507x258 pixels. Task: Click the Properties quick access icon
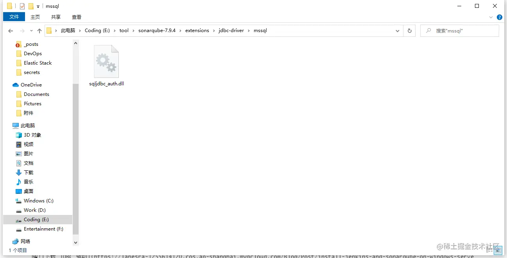tap(22, 6)
